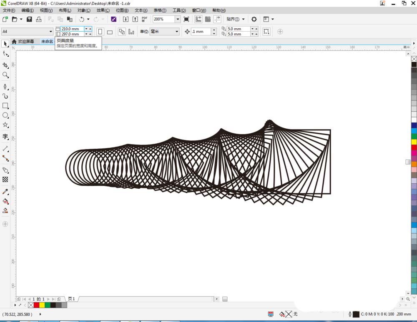The height and width of the screenshot is (322, 417).
Task: Switch to the 欢迎屏幕 tab
Action: 23,41
